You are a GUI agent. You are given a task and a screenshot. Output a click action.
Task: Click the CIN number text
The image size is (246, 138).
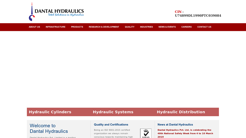(198, 13)
